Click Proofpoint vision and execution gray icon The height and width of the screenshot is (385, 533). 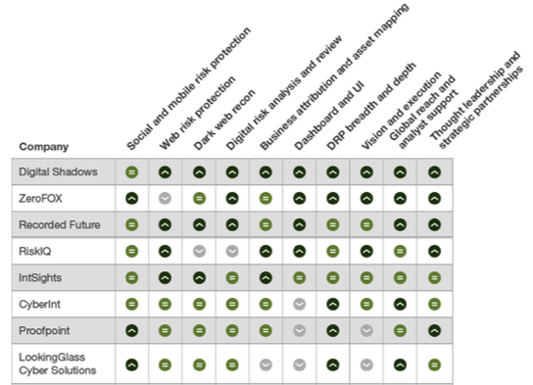(x=366, y=331)
